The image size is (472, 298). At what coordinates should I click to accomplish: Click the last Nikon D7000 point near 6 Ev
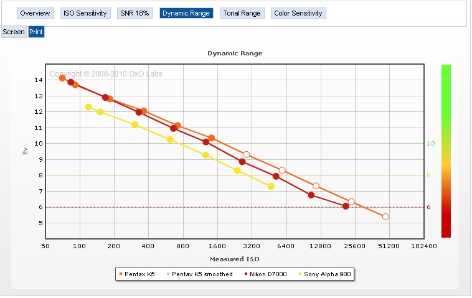tap(346, 206)
